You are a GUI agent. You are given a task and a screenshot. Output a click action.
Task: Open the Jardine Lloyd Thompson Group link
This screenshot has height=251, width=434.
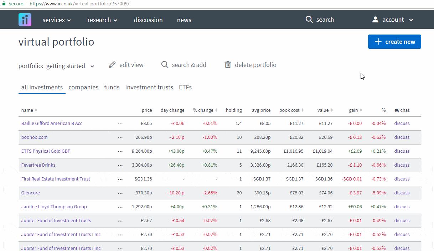tap(54, 207)
